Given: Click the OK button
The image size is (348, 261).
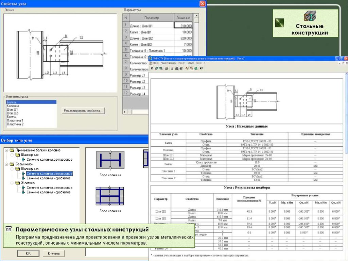Looking at the screenshot, I should [29, 253].
